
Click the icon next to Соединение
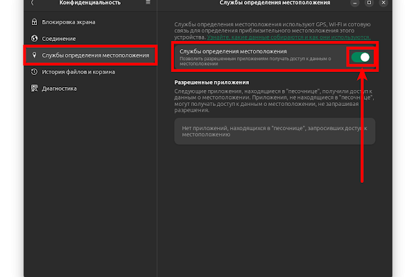[x=35, y=39]
